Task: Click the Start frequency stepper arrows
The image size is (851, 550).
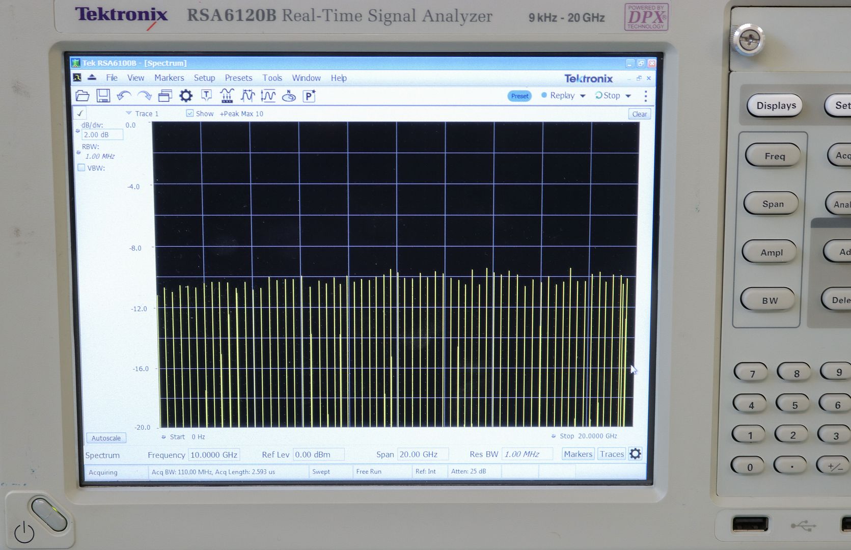Action: click(x=163, y=437)
